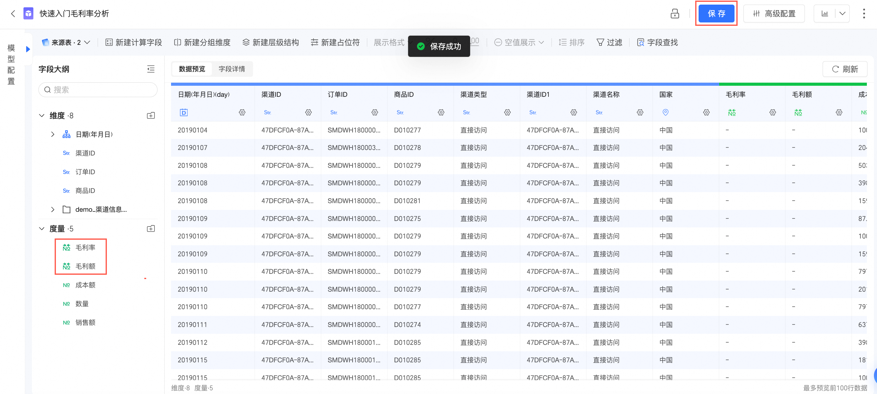Collapse the field outline panel icon
This screenshot has width=877, height=394.
tap(151, 69)
